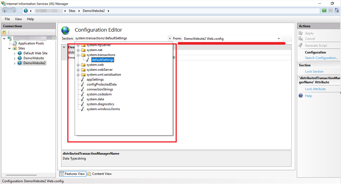Select the system.diagnostics section
This screenshot has height=184, width=341.
point(100,104)
